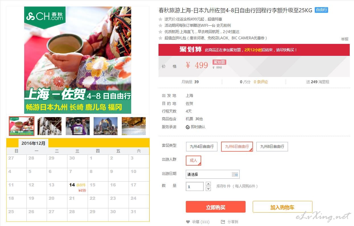
Task: Open the date picker calendar icon
Action: coord(235,174)
